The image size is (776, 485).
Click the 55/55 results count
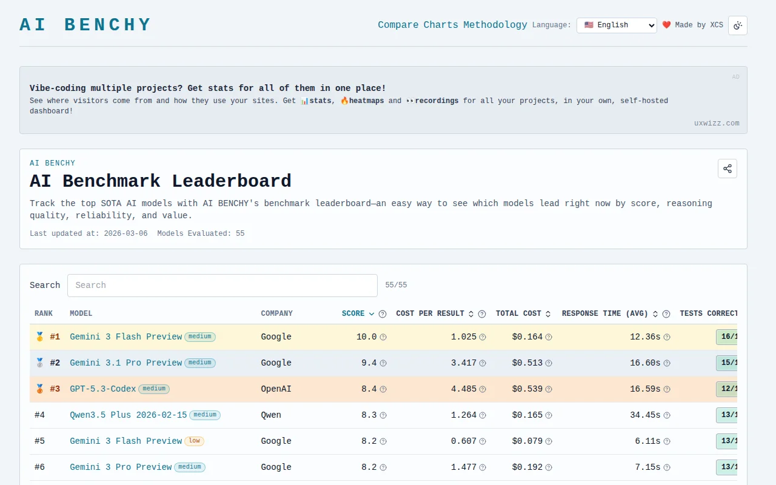pyautogui.click(x=396, y=286)
